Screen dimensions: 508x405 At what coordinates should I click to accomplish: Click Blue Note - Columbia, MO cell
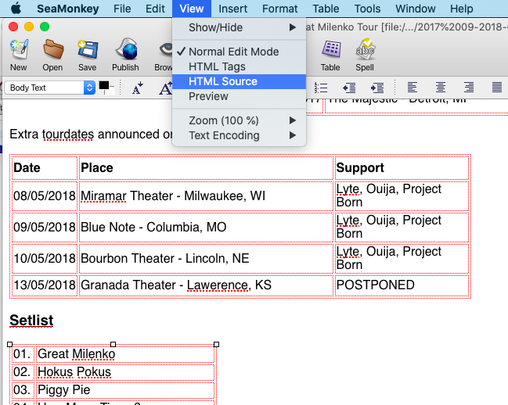206,227
